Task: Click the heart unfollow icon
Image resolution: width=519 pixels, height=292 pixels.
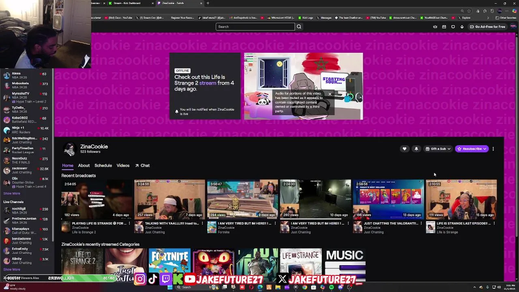Action: pyautogui.click(x=404, y=149)
